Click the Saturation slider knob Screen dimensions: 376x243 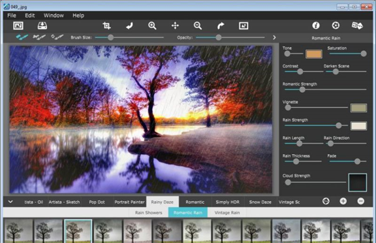coord(363,54)
